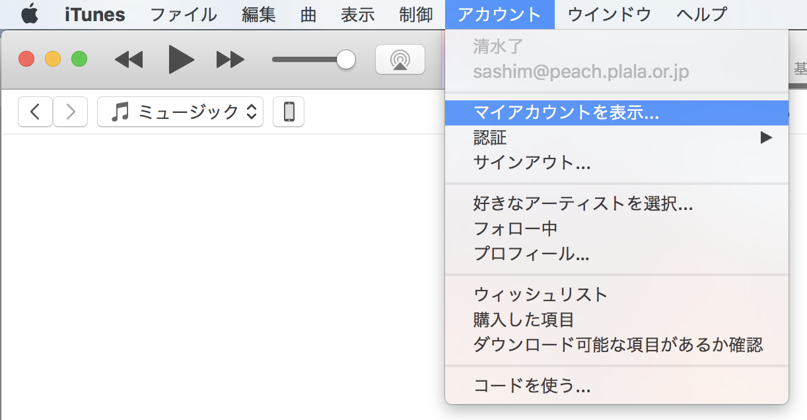
Task: Skip forward to next track
Action: (230, 60)
